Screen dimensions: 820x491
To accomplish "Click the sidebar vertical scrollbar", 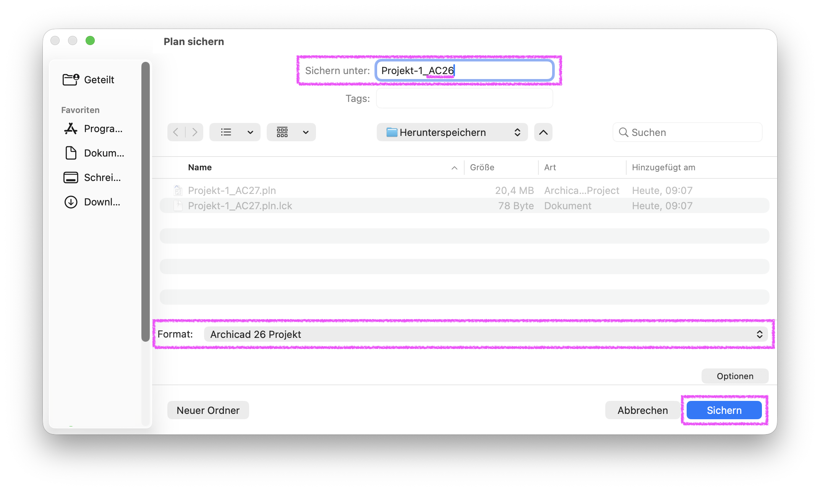I will [x=145, y=202].
